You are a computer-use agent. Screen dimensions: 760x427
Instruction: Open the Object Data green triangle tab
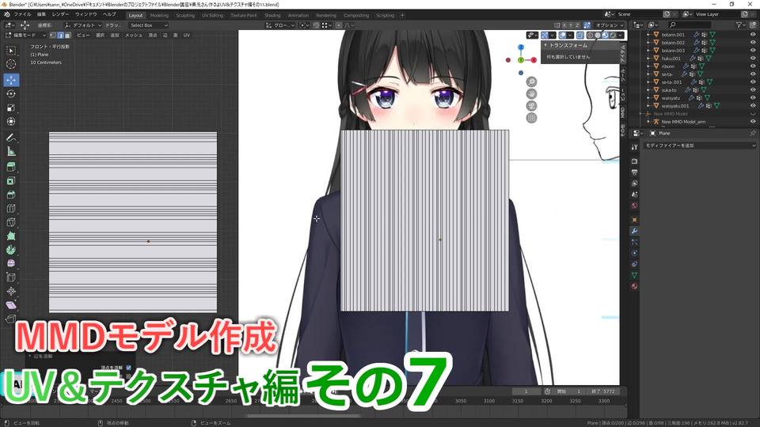pos(634,275)
